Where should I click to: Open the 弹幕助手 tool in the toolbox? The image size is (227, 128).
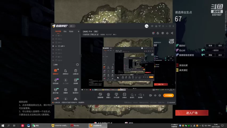(56, 72)
